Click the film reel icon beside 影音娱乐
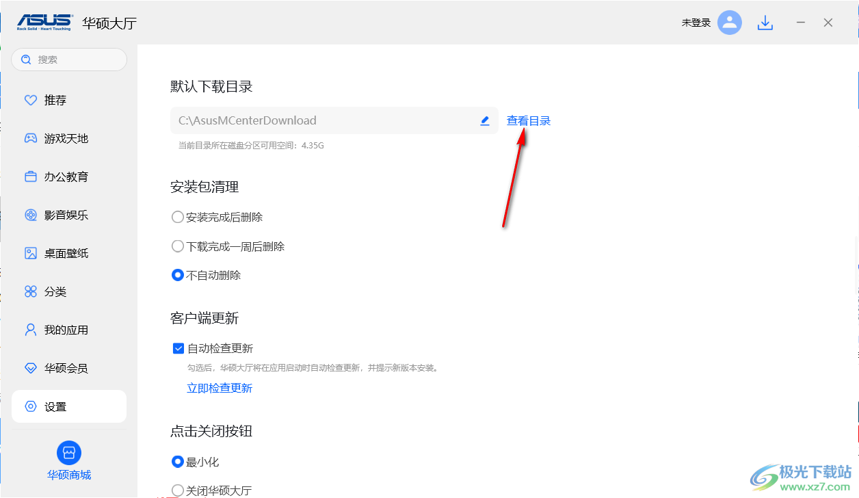This screenshot has height=498, width=859. 31,215
